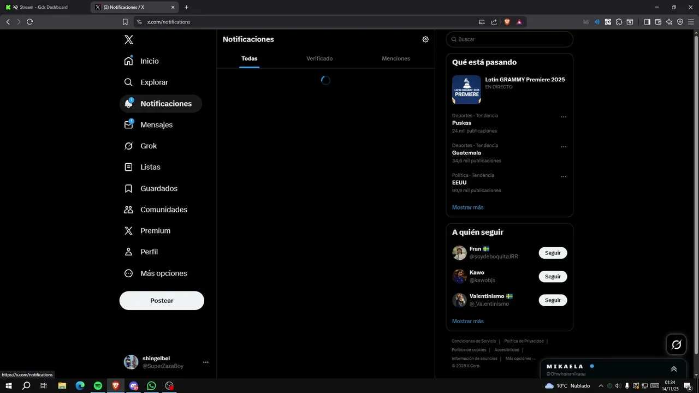
Task: Open the Accesibilidad footer link
Action: tap(507, 350)
